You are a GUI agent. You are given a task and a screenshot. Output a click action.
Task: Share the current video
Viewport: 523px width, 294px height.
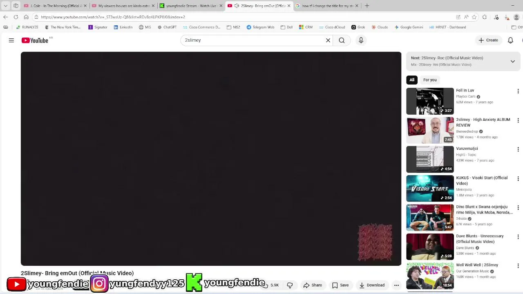(313, 285)
